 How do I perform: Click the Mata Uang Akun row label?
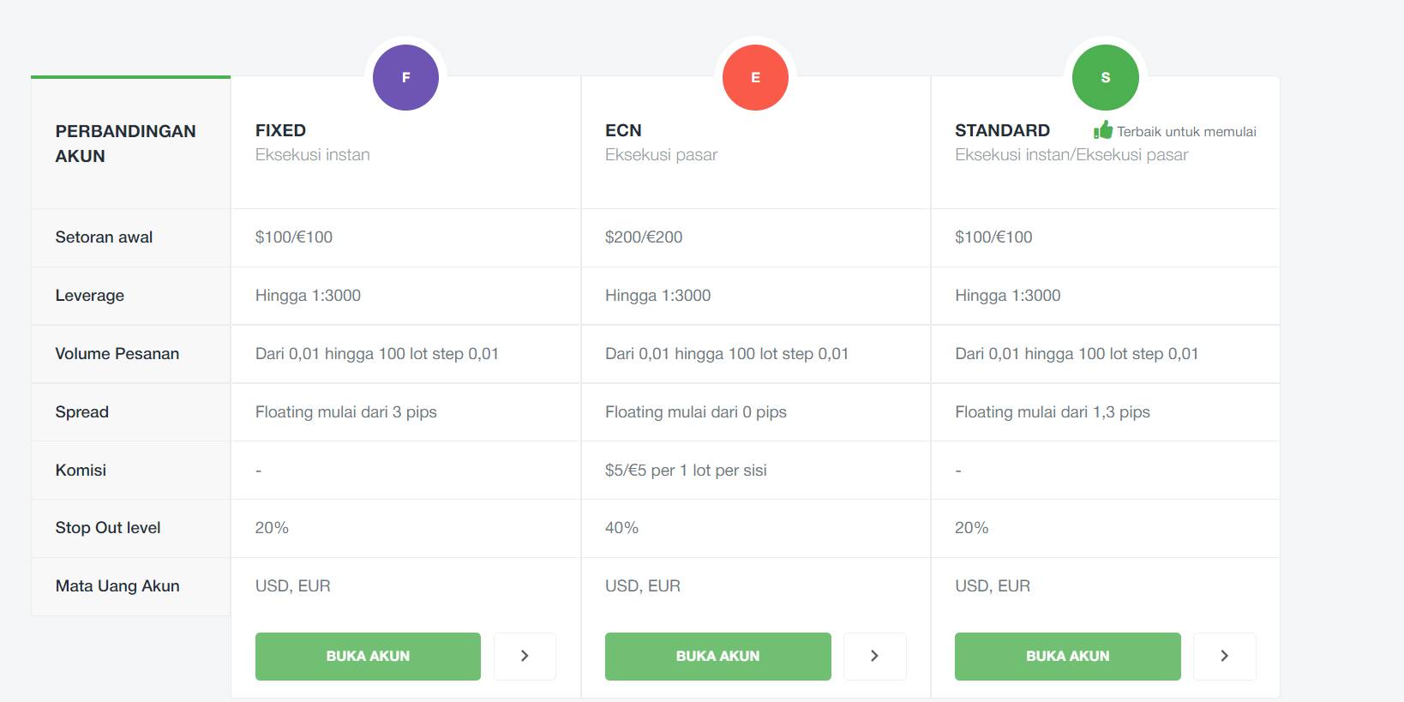click(117, 586)
